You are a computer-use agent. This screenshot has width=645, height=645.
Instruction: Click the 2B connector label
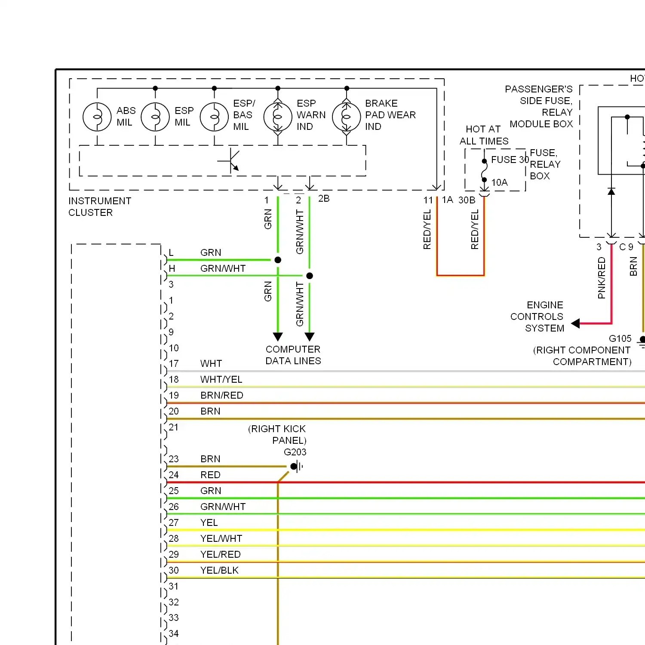(324, 199)
